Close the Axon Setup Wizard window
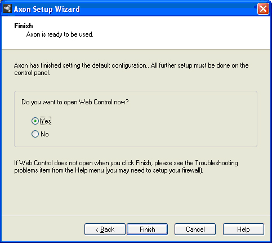The width and height of the screenshot is (272, 243). click(263, 9)
